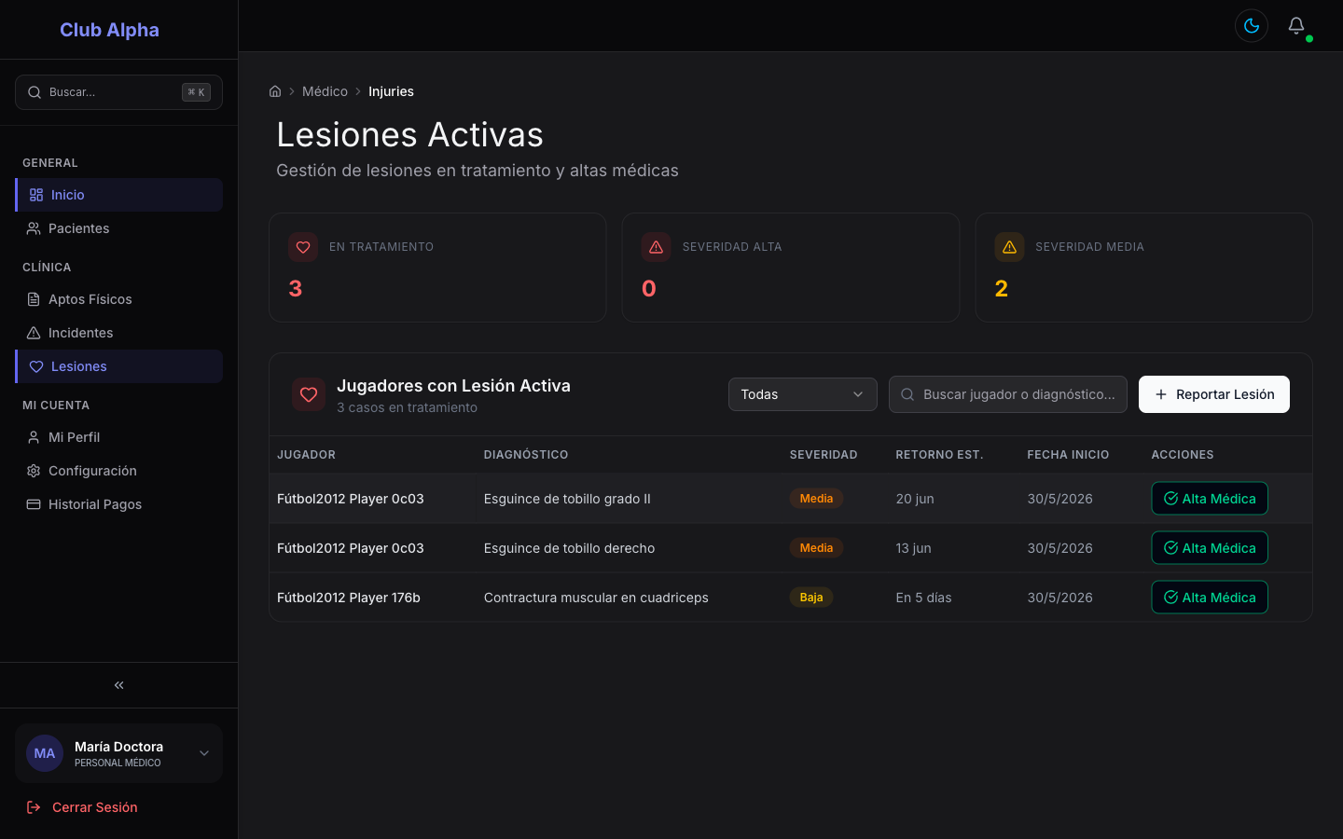Screen dimensions: 1343x839
Task: Open Aptos Físicos page
Action: pyautogui.click(x=118, y=299)
